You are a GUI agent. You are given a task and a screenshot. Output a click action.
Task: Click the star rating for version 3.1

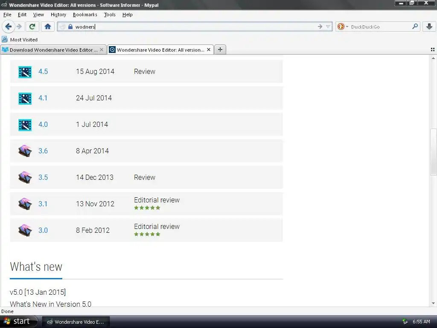147,208
